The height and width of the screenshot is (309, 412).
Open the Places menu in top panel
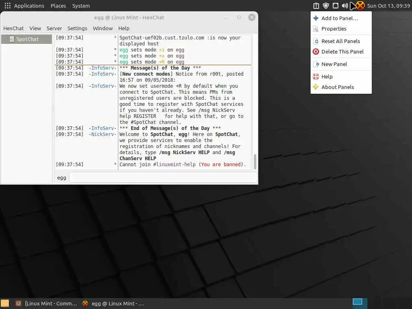point(58,6)
